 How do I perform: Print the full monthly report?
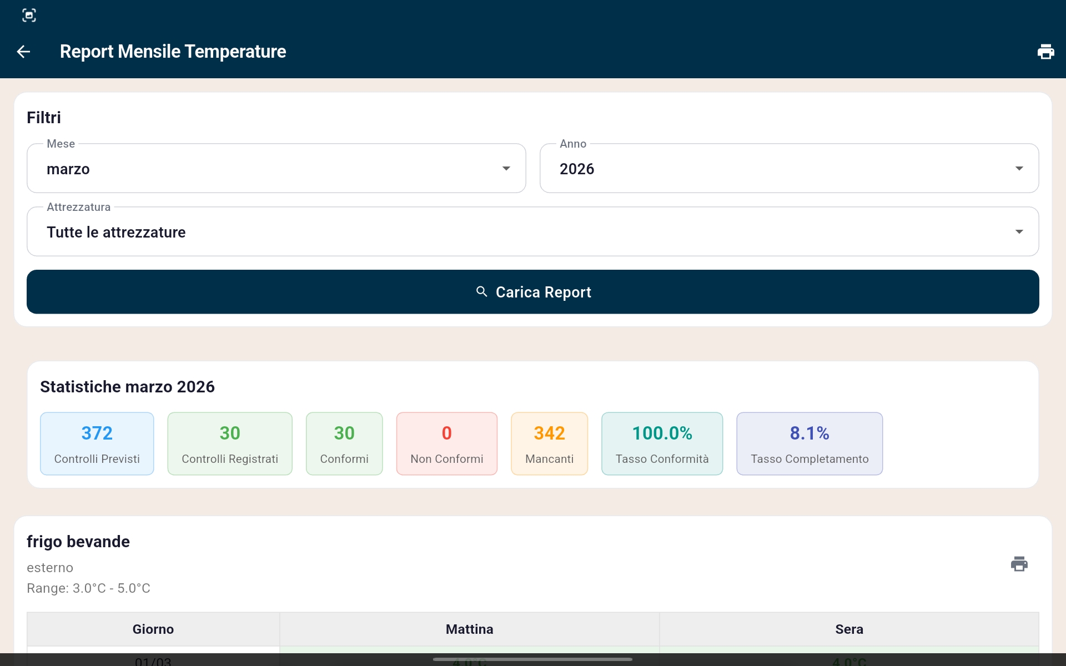coord(1045,52)
